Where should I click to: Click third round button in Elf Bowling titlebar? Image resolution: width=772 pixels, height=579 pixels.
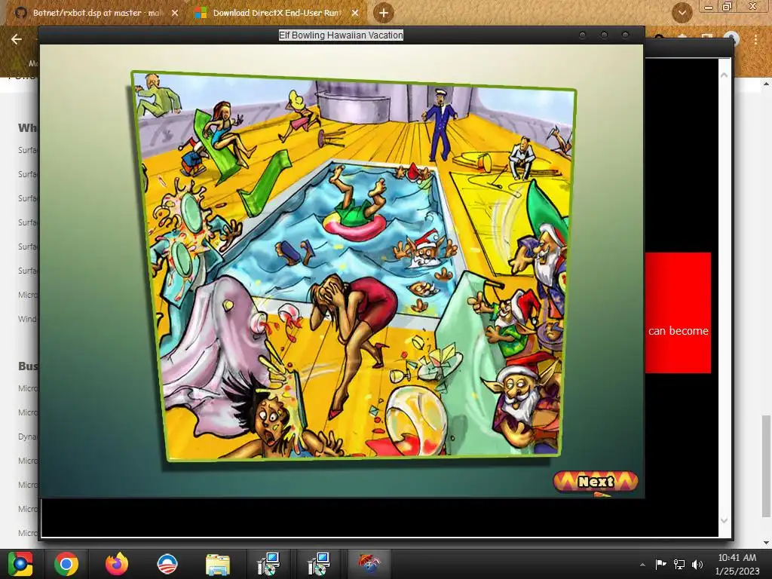tap(625, 35)
